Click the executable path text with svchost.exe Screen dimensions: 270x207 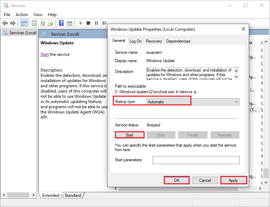coord(156,92)
